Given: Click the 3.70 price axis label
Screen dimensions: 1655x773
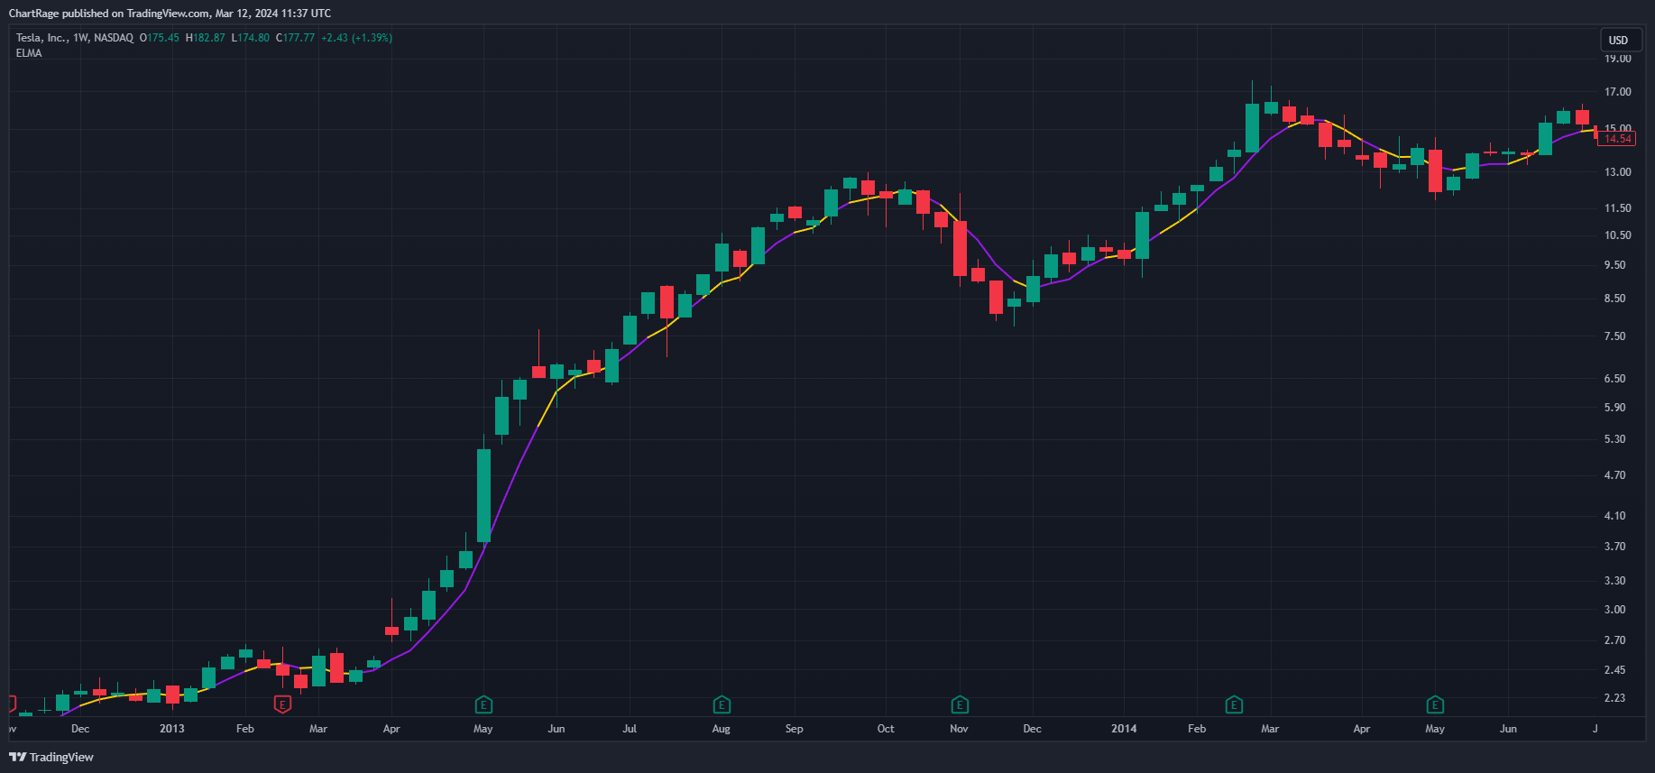Looking at the screenshot, I should [x=1615, y=547].
